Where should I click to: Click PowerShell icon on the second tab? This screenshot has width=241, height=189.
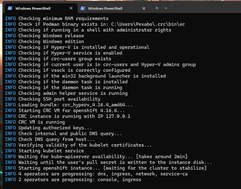[83, 8]
